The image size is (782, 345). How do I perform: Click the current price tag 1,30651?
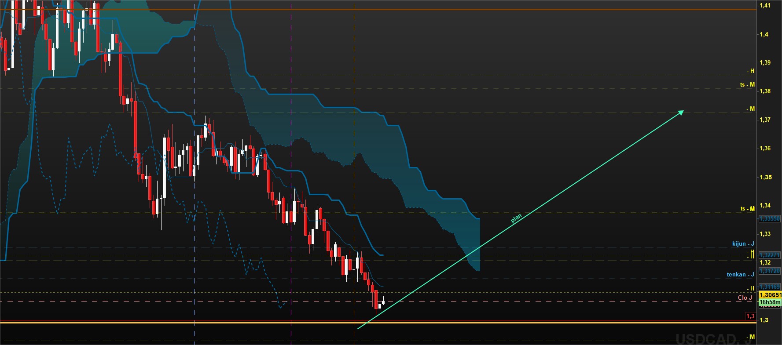coord(770,295)
